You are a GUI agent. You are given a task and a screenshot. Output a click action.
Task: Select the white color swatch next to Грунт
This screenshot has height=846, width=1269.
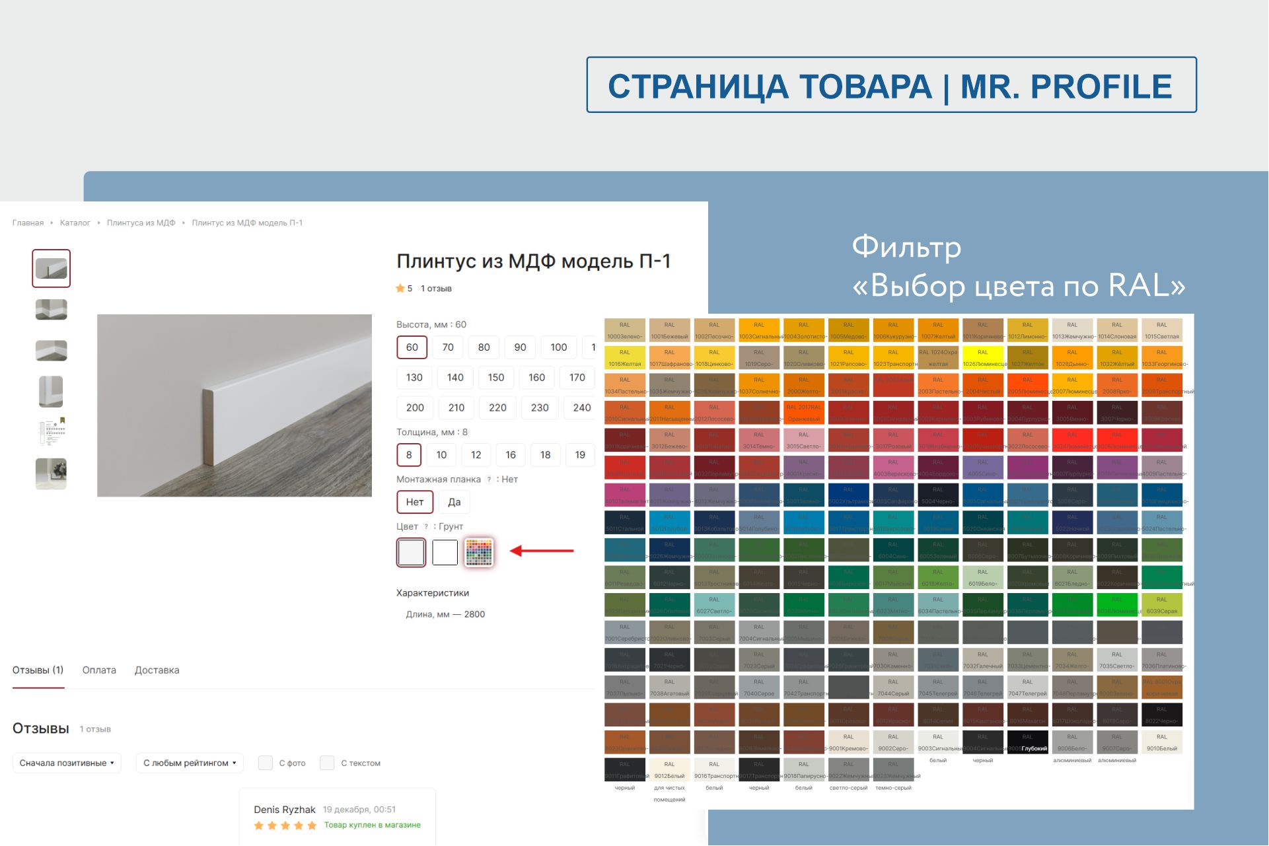pyautogui.click(x=445, y=552)
